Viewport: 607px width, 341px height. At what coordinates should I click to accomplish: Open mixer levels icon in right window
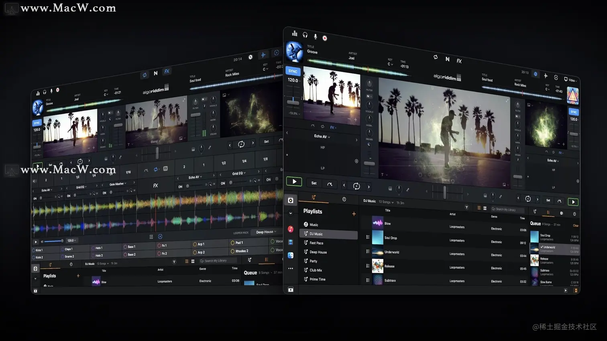tap(295, 34)
